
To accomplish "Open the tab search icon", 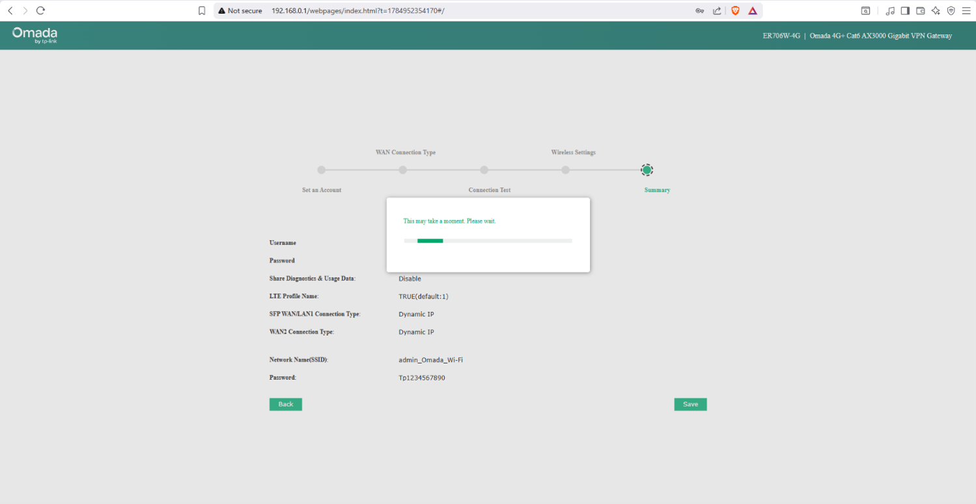I will click(865, 10).
